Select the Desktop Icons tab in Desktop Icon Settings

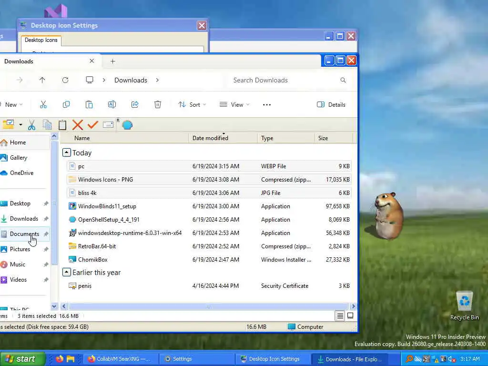(x=41, y=40)
